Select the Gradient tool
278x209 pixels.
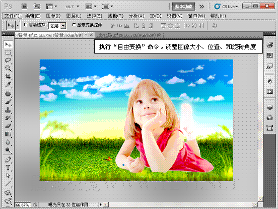tap(8, 134)
